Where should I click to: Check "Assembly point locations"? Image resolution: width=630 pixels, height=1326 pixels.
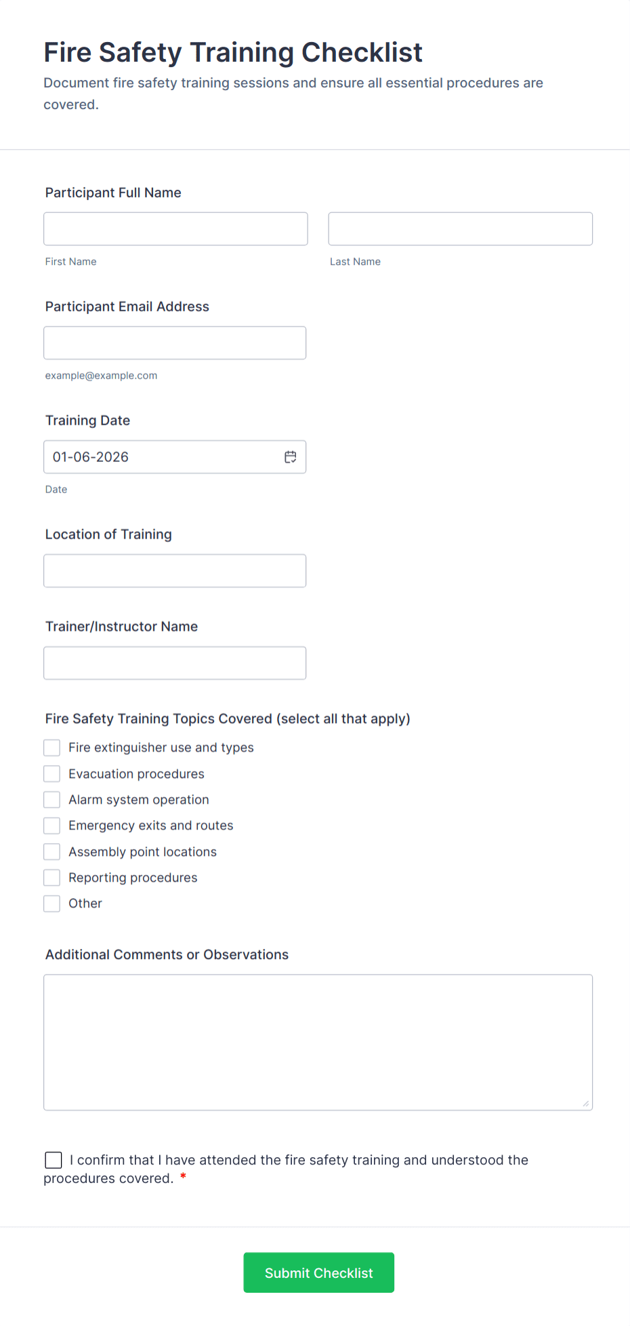[x=51, y=851]
